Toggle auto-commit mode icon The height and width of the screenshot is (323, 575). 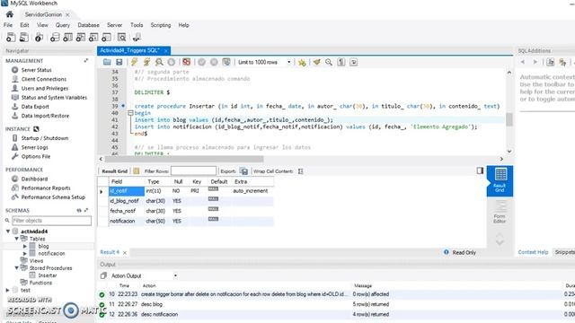click(x=226, y=62)
